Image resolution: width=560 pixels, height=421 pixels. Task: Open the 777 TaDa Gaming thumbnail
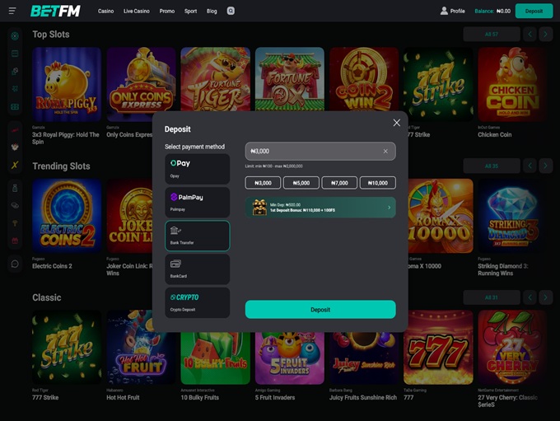click(x=438, y=348)
